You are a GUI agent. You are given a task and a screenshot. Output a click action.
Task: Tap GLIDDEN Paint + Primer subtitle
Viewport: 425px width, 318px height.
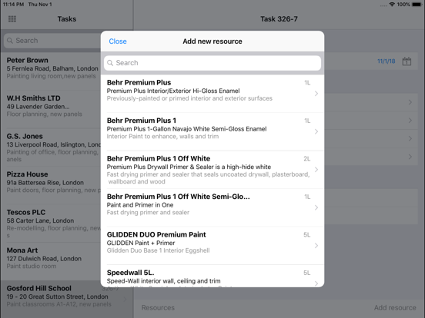(141, 243)
